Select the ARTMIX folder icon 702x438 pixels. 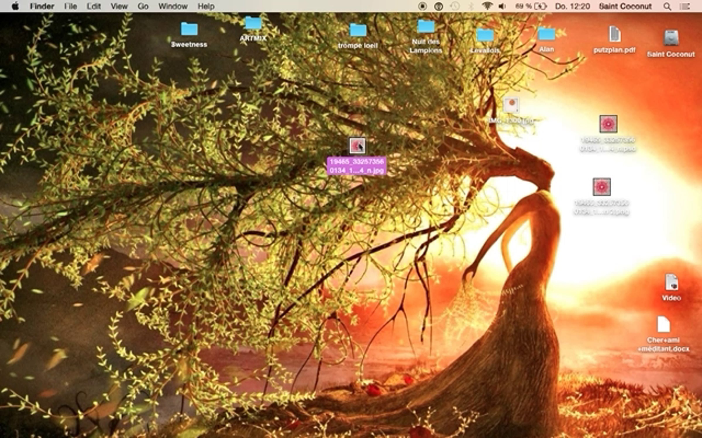click(x=253, y=23)
